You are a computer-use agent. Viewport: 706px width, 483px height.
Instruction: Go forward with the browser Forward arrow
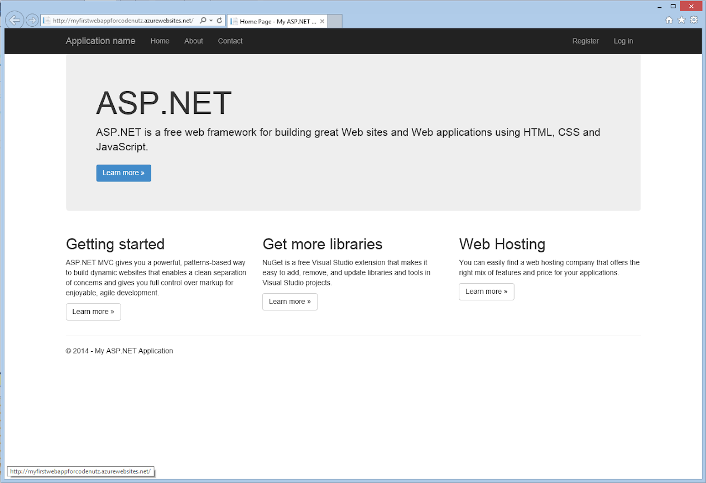tap(32, 20)
